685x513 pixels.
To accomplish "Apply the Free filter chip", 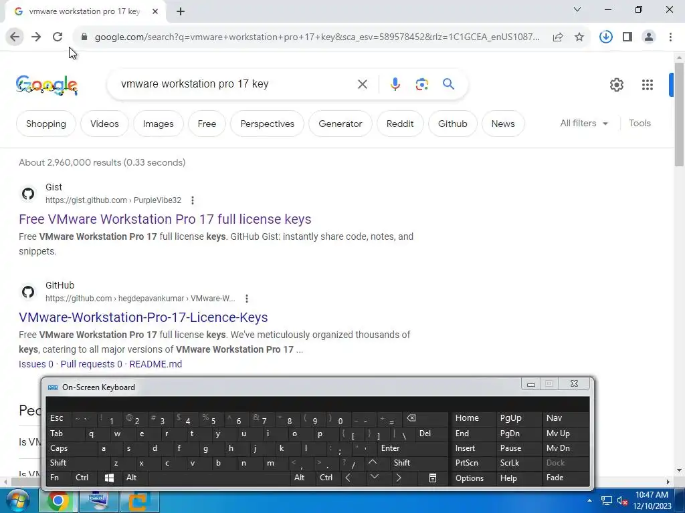I will (207, 124).
